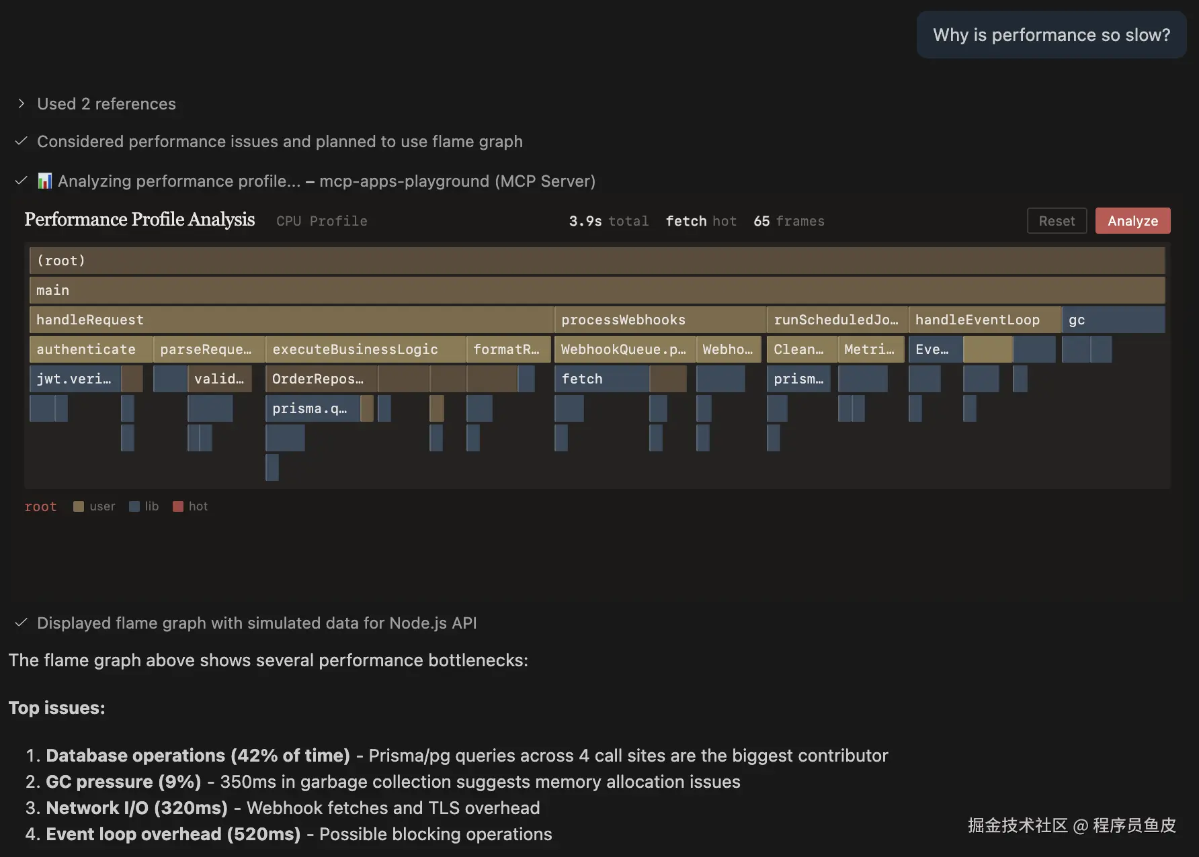Click the Why is performance so slow message
This screenshot has width=1199, height=857.
tap(1051, 35)
